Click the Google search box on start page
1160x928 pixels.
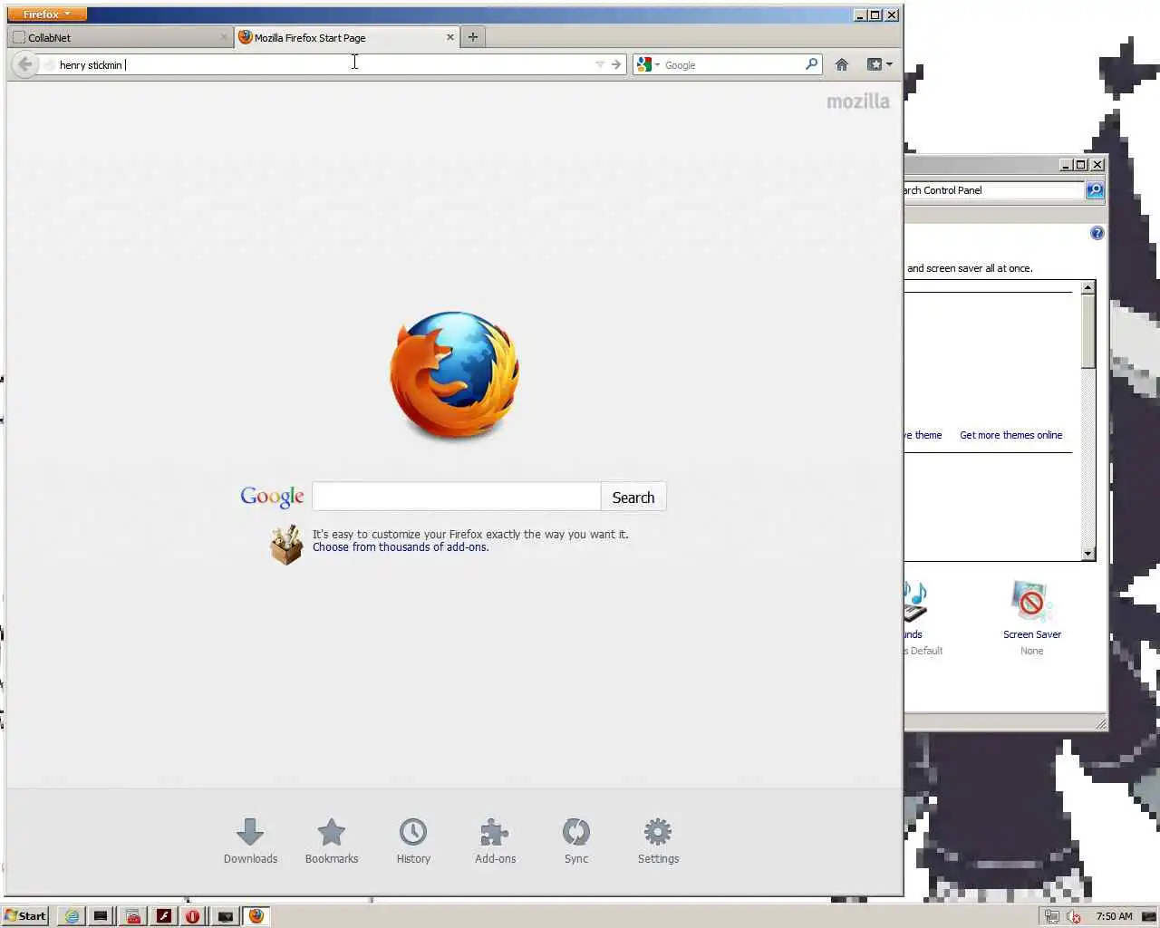pos(456,497)
